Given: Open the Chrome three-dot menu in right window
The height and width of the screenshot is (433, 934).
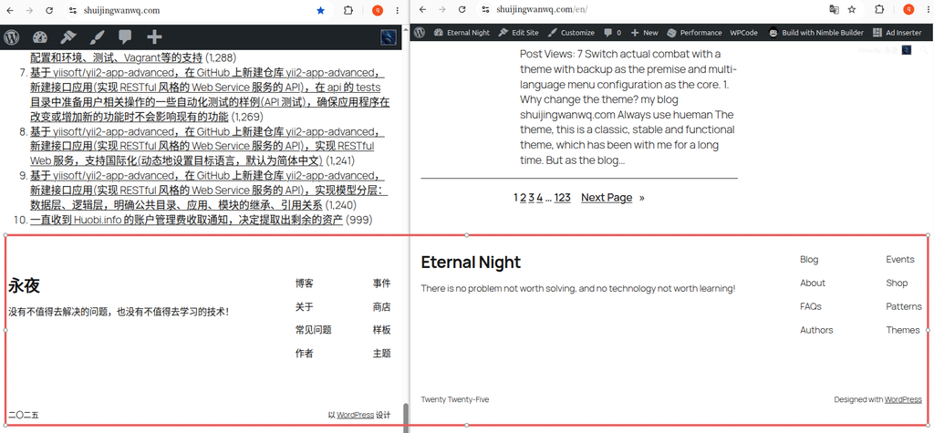Looking at the screenshot, I should pos(927,9).
